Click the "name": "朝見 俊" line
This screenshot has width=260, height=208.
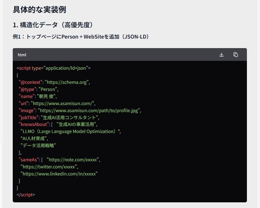[37, 96]
